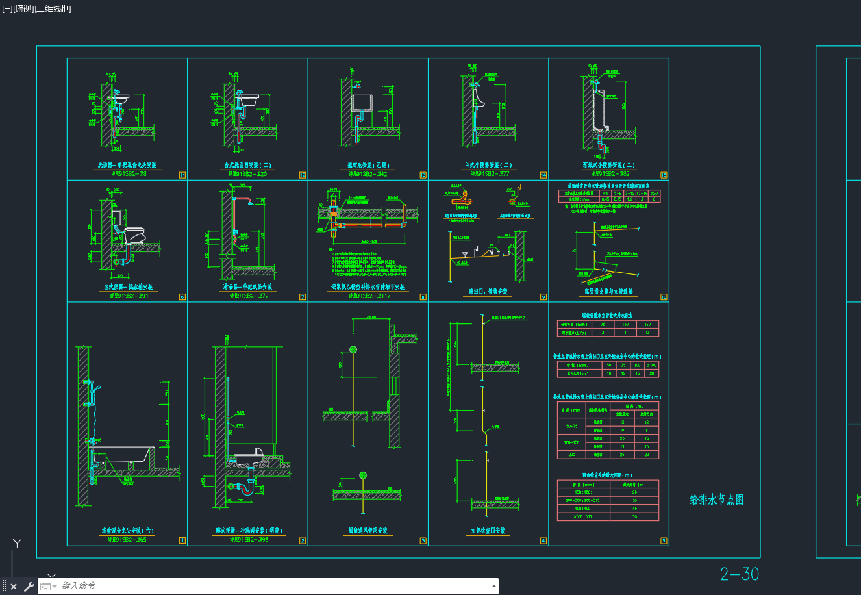Select the 坐式便器—低水箱安装 title
Screen dimensions: 861x595
[127, 287]
